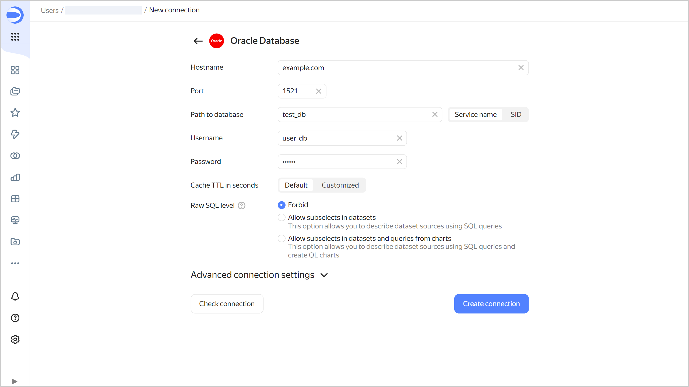Viewport: 689px width, 387px height.
Task: Open the charts bar icon in sidebar
Action: [x=15, y=177]
